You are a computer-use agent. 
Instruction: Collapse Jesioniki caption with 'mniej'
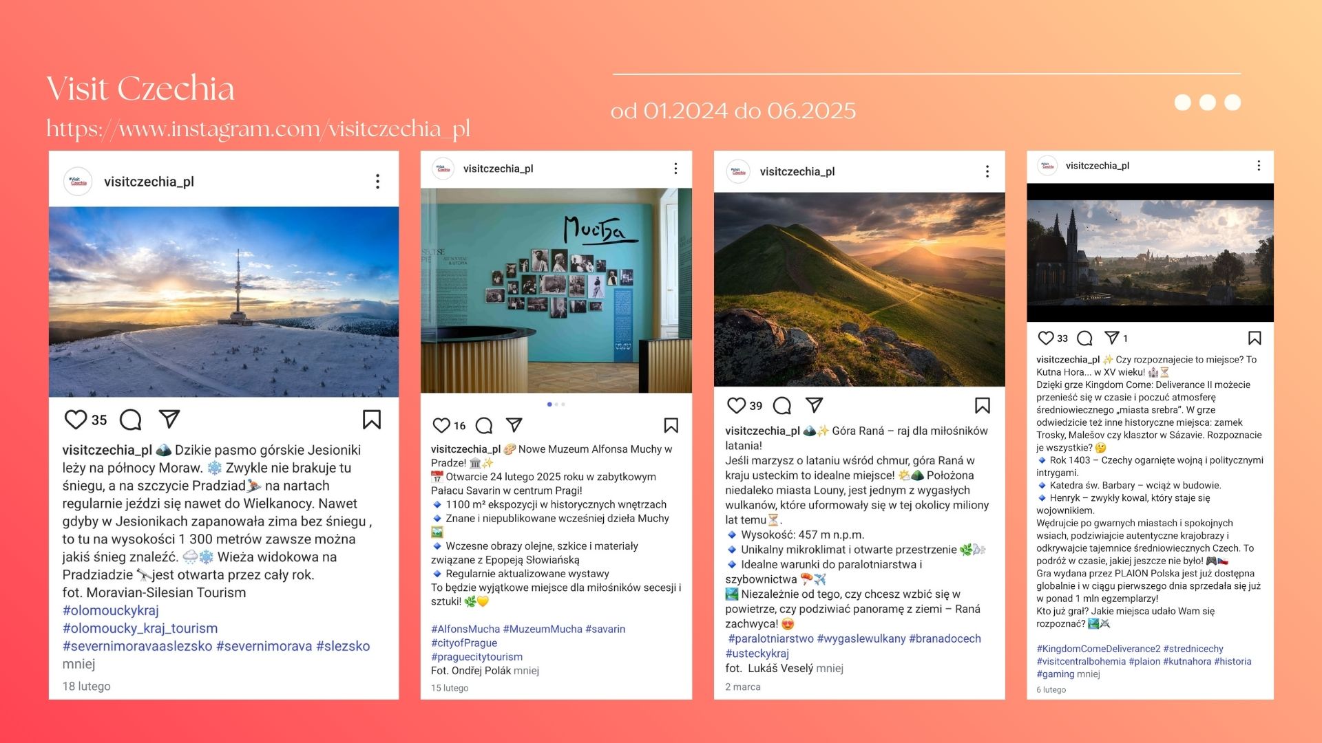click(78, 665)
